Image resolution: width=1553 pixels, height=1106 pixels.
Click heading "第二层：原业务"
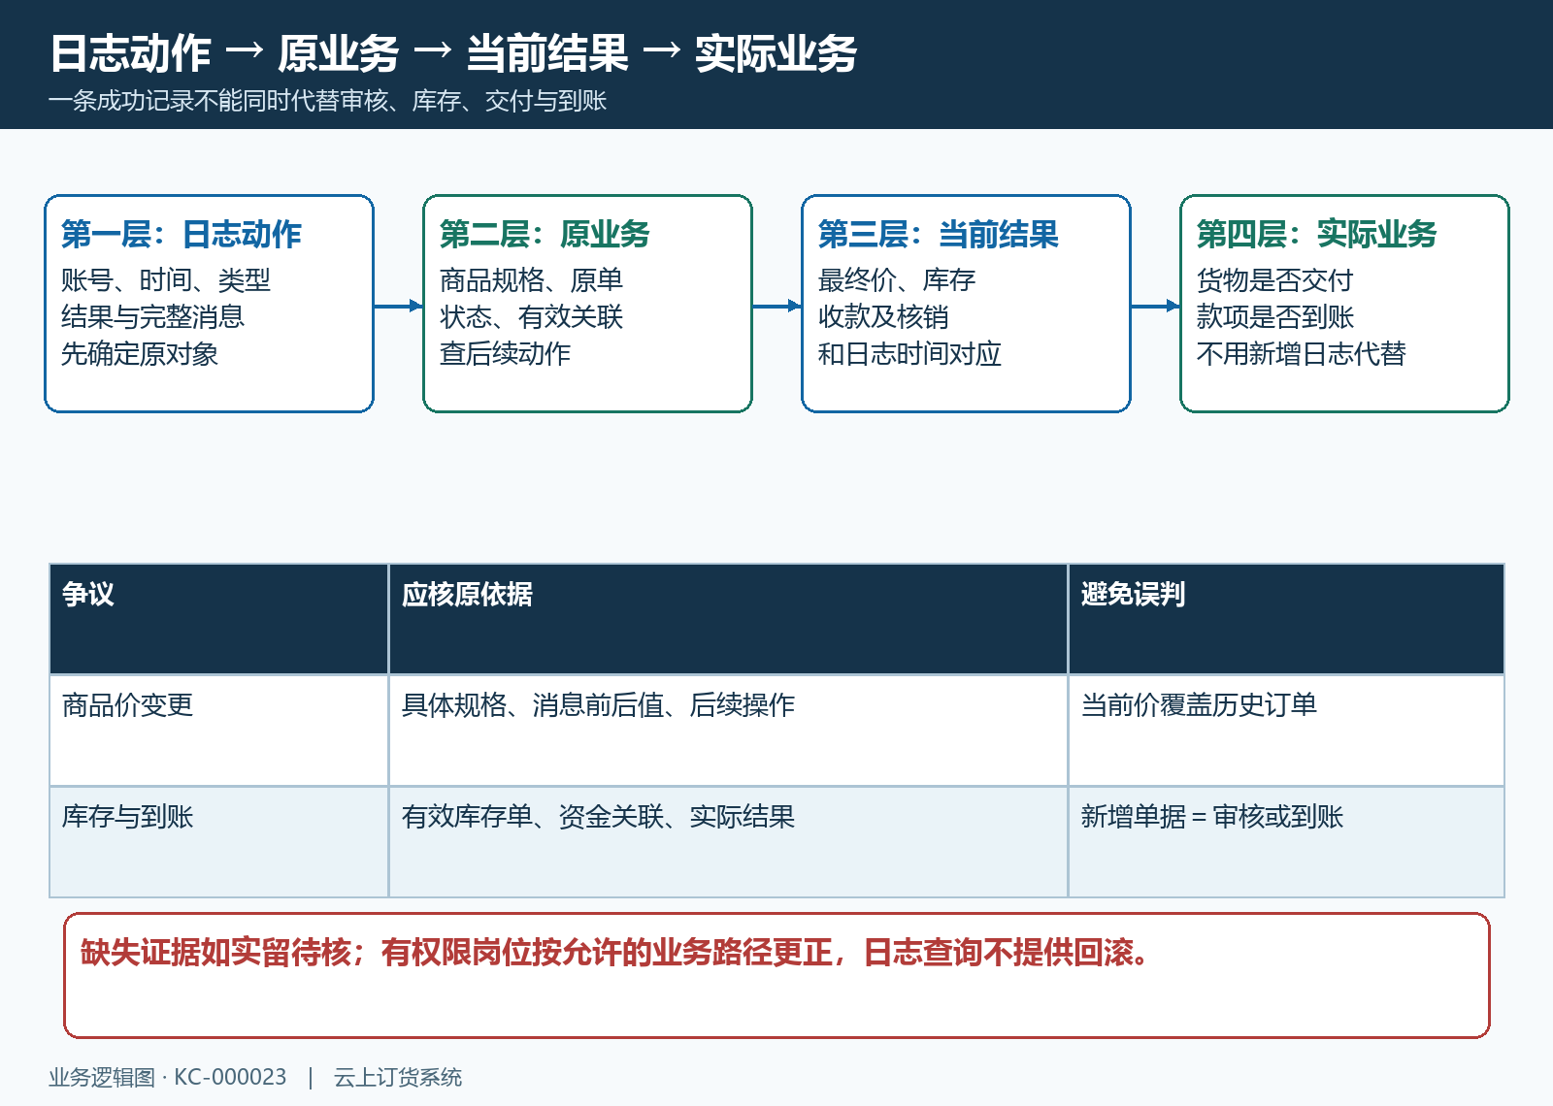pyautogui.click(x=545, y=234)
